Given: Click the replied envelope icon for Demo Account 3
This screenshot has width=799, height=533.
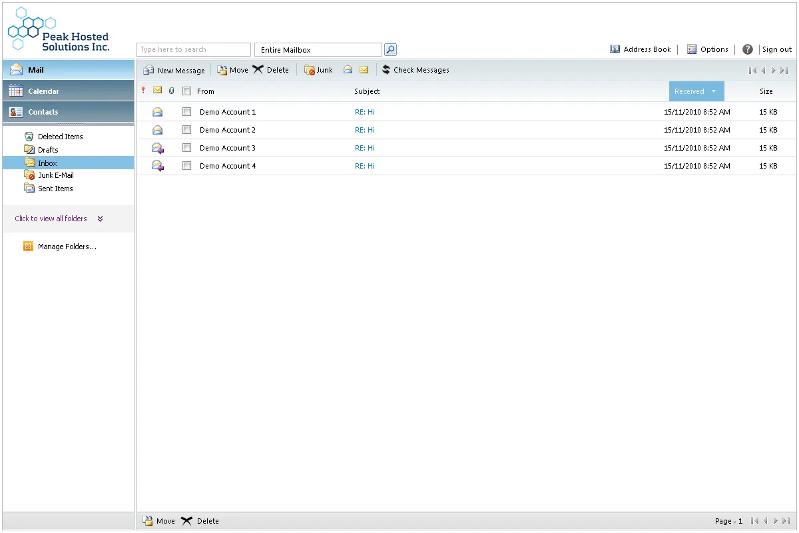Looking at the screenshot, I should point(158,148).
